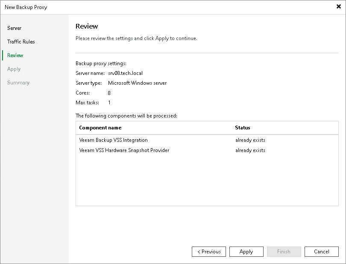
Task: Click the Microsoft Windows server value
Action: click(137, 83)
